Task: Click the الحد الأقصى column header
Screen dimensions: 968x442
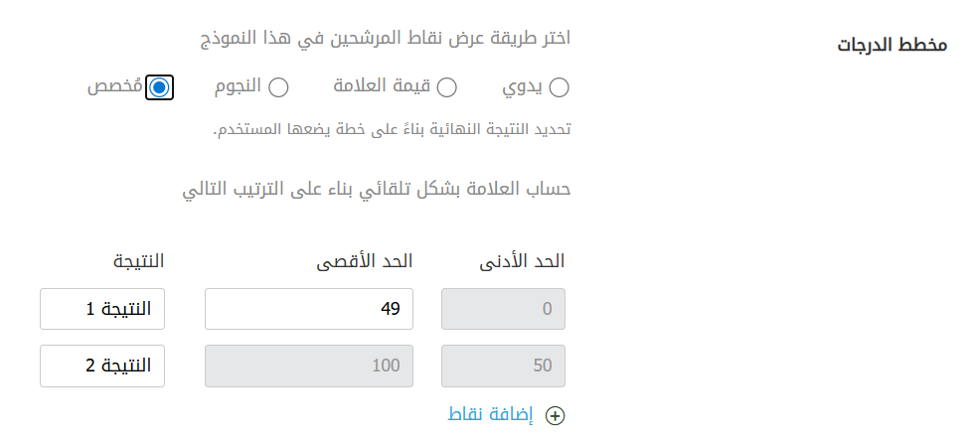Action: coord(364,261)
